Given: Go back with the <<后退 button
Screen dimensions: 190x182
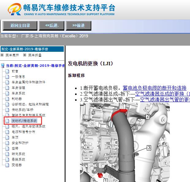Looking at the screenshot, I should click(x=51, y=25).
